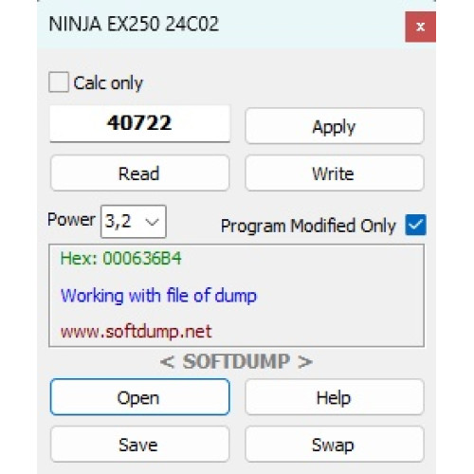
Task: Click the Apply button
Action: click(x=335, y=126)
